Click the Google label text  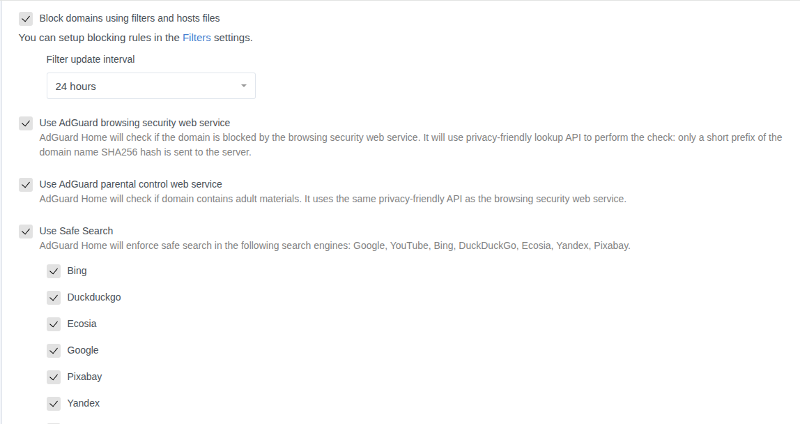pos(83,350)
